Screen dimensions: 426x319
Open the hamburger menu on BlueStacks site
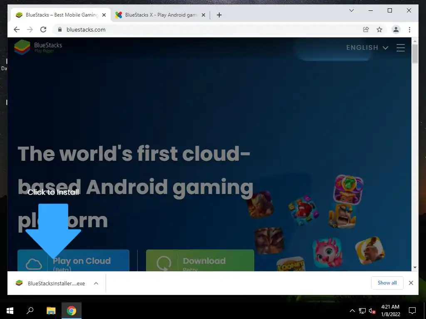coord(401,47)
